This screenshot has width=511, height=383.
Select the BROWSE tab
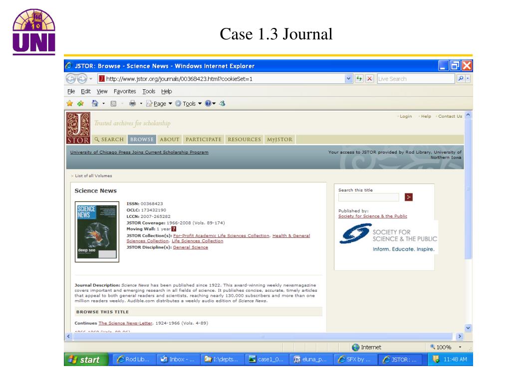click(x=142, y=140)
